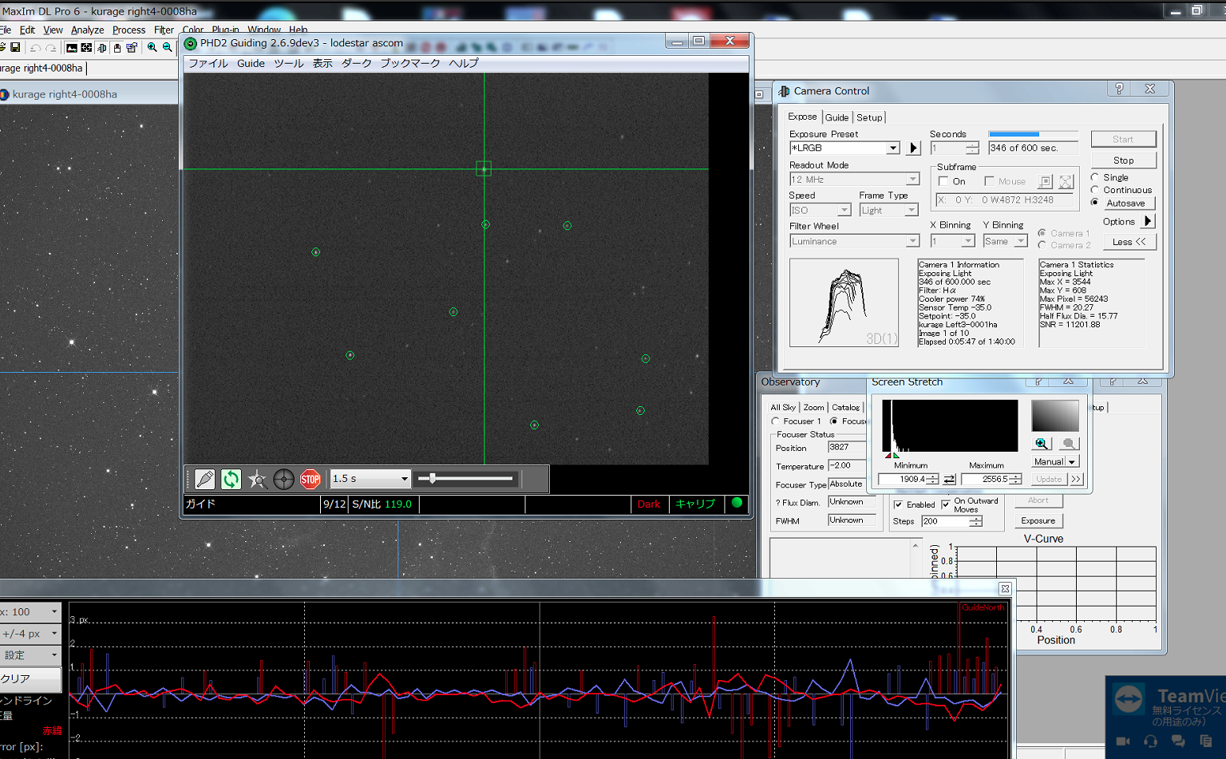Enable the Subframe On checkbox

tap(943, 181)
